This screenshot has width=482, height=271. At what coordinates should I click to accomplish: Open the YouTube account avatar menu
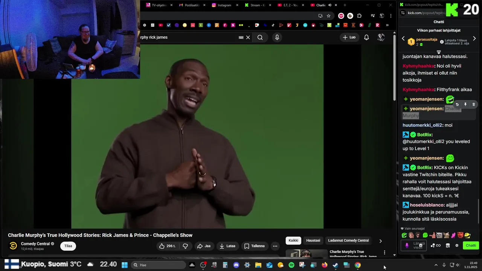[x=381, y=37]
